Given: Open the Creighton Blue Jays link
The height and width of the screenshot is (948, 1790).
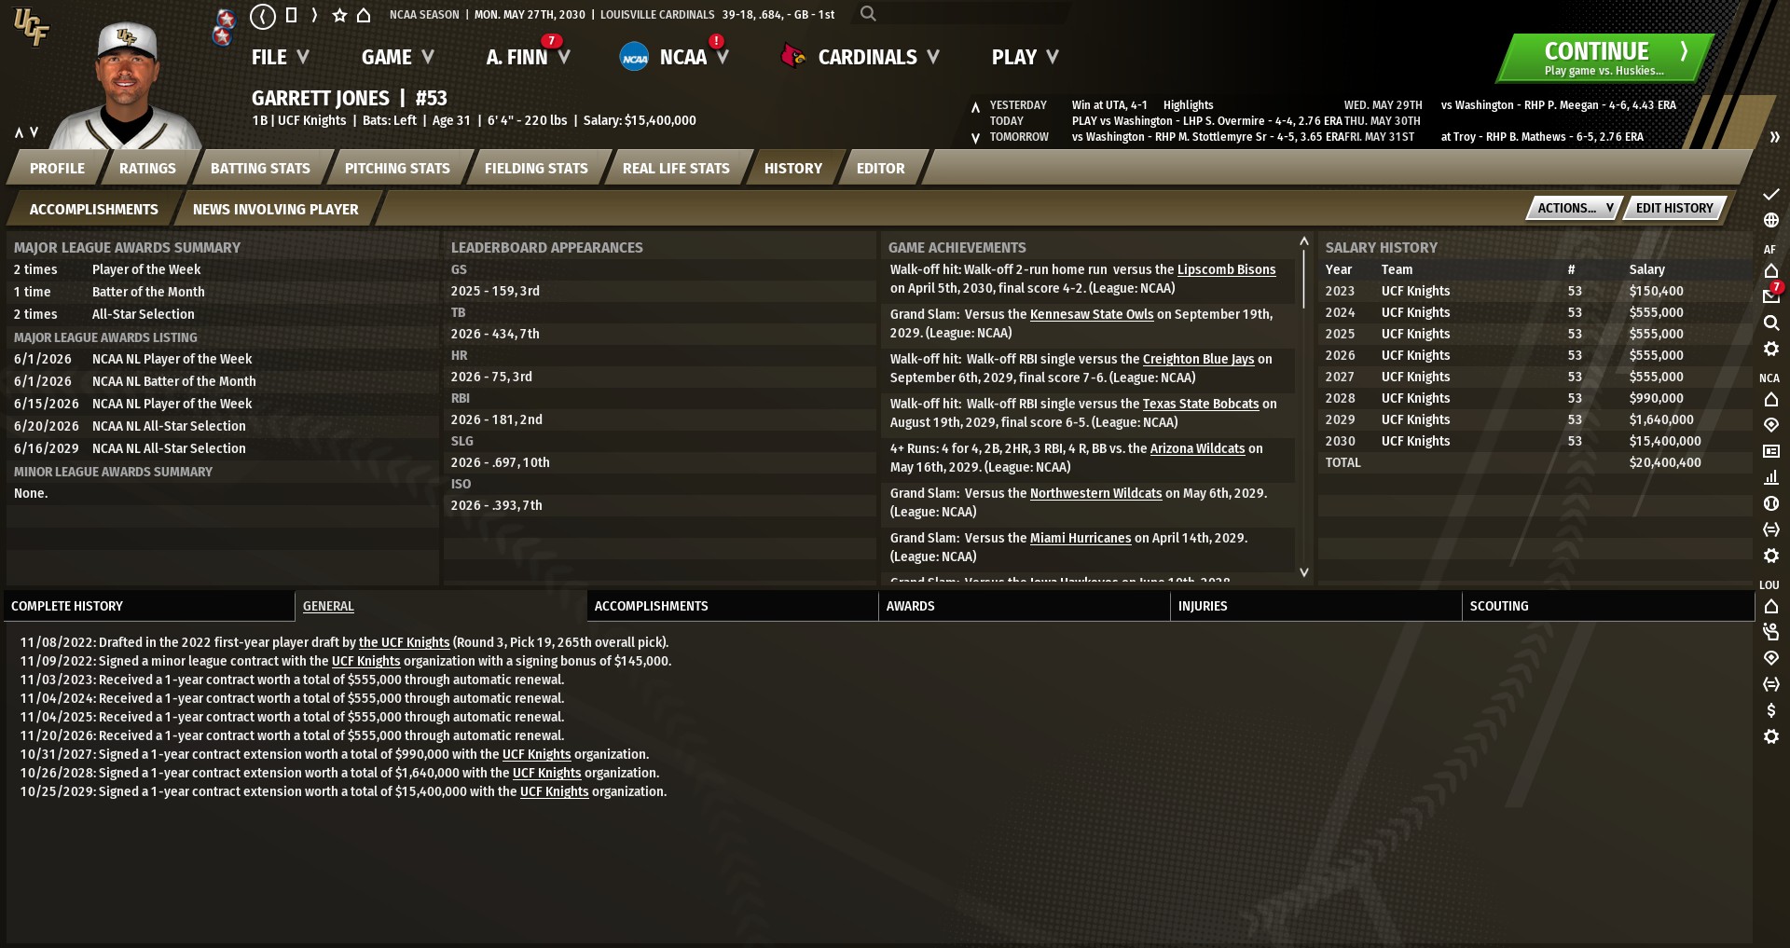Looking at the screenshot, I should 1198,359.
